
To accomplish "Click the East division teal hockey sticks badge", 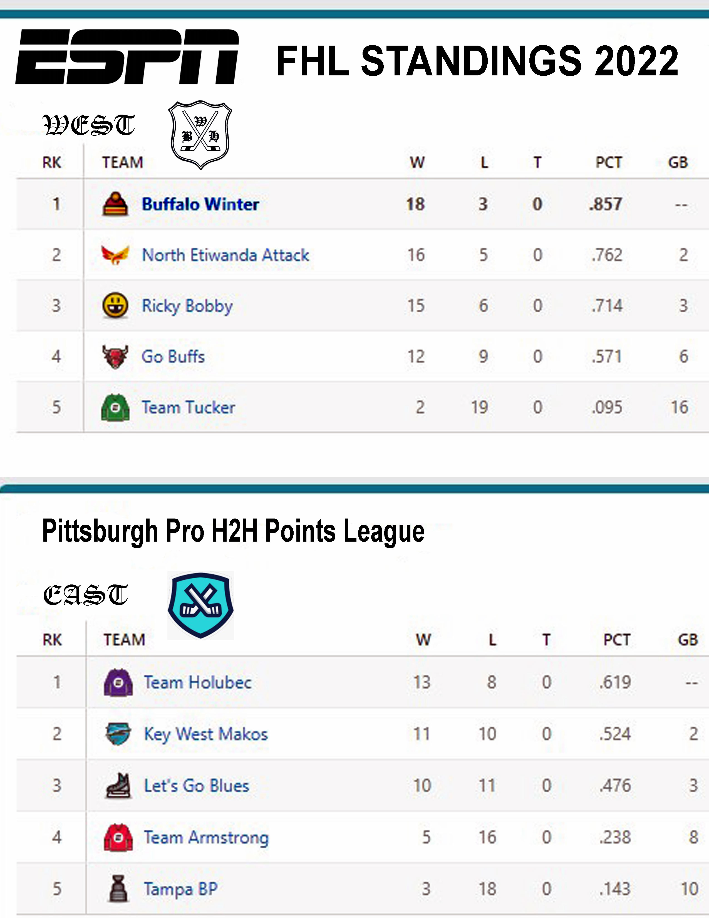I will [201, 606].
